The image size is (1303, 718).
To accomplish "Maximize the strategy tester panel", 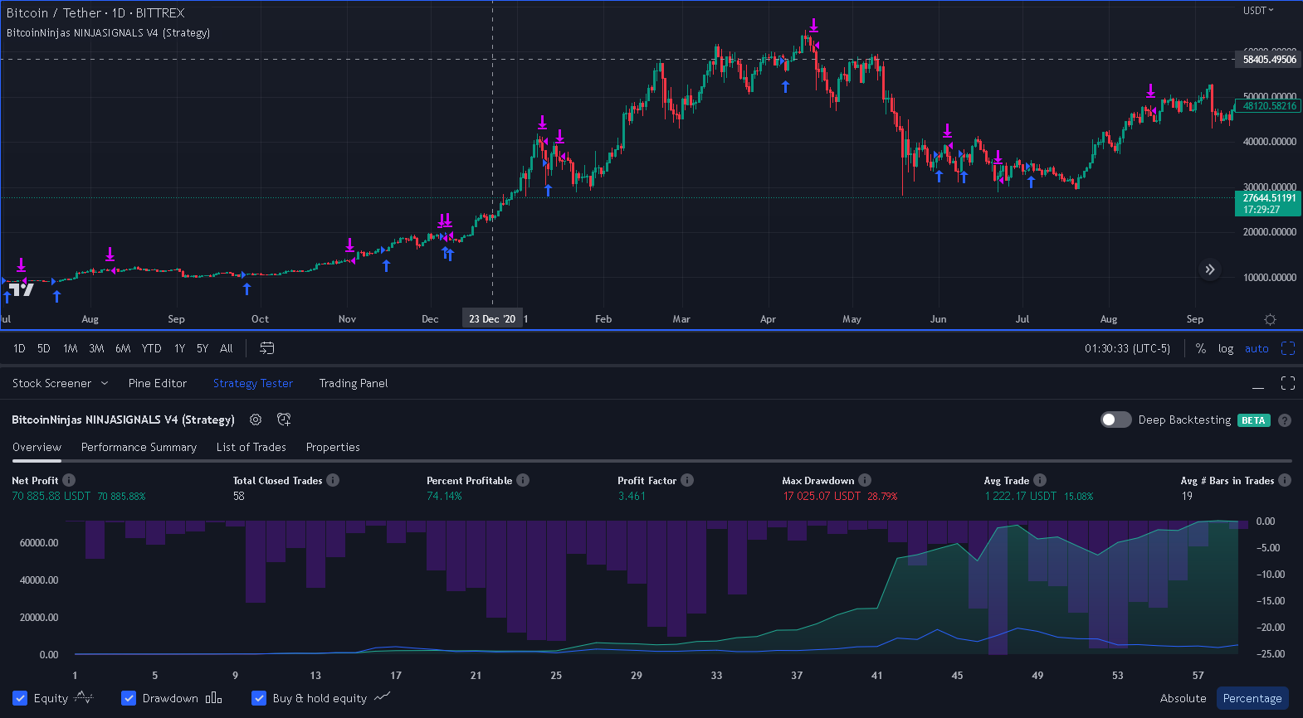I will point(1288,383).
